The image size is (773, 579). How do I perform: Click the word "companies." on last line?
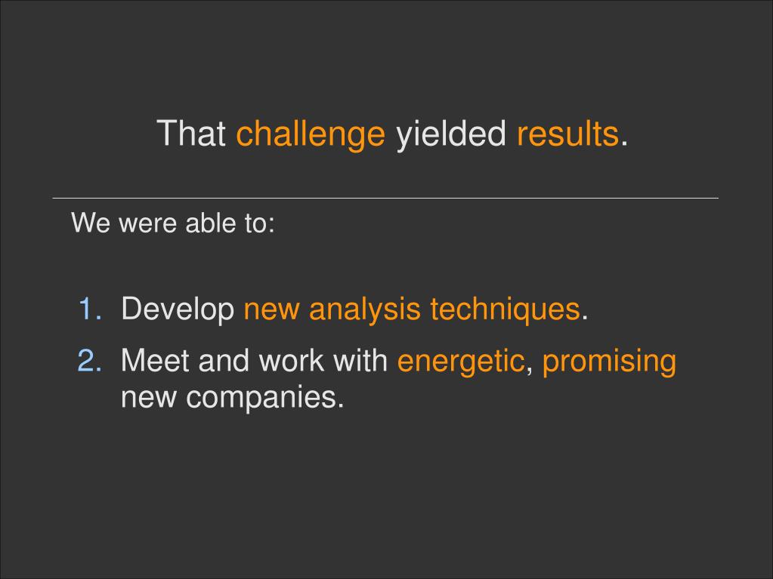[x=264, y=398]
